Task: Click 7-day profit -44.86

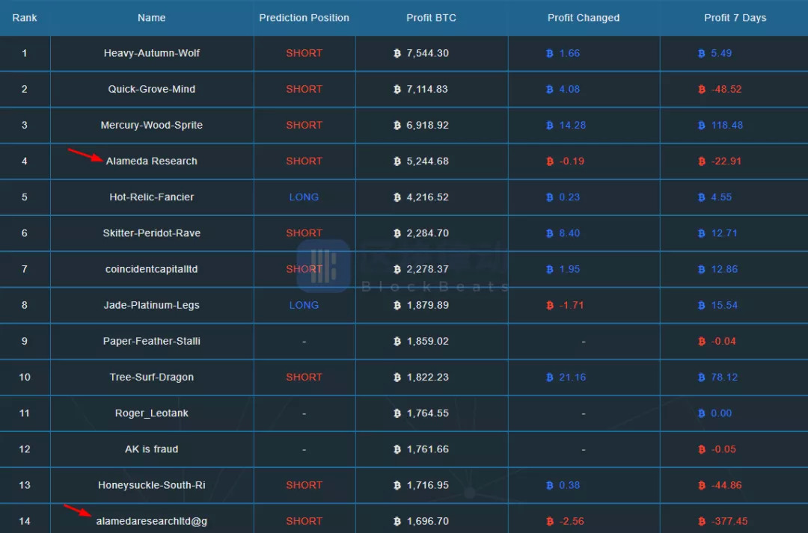Action: pyautogui.click(x=726, y=485)
